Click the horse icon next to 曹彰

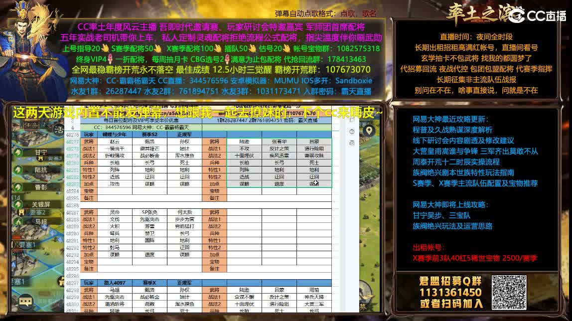[x=18, y=187]
